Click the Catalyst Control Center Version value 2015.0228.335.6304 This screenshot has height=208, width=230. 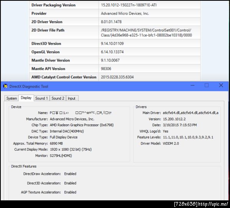pos(117,77)
